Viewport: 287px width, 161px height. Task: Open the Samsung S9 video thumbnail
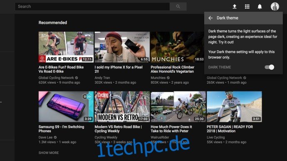[66, 107]
